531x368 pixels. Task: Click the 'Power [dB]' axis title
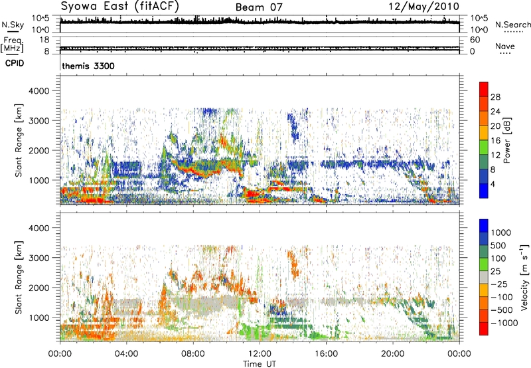click(x=507, y=140)
